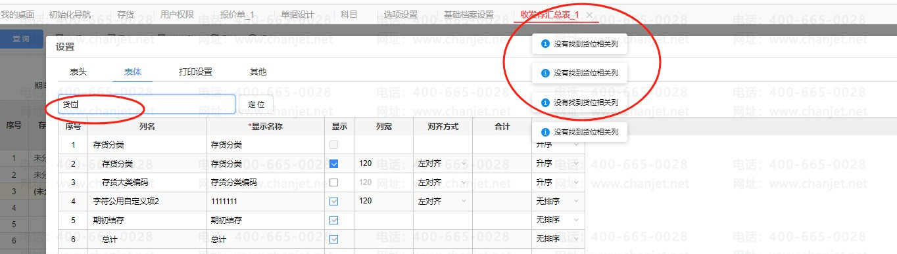Toggle 显示 for 字符公用自定义项2
The height and width of the screenshot is (254, 897).
click(334, 201)
